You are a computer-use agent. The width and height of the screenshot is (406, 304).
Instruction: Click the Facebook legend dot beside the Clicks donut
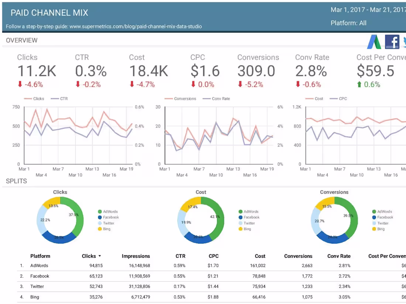tap(100, 217)
